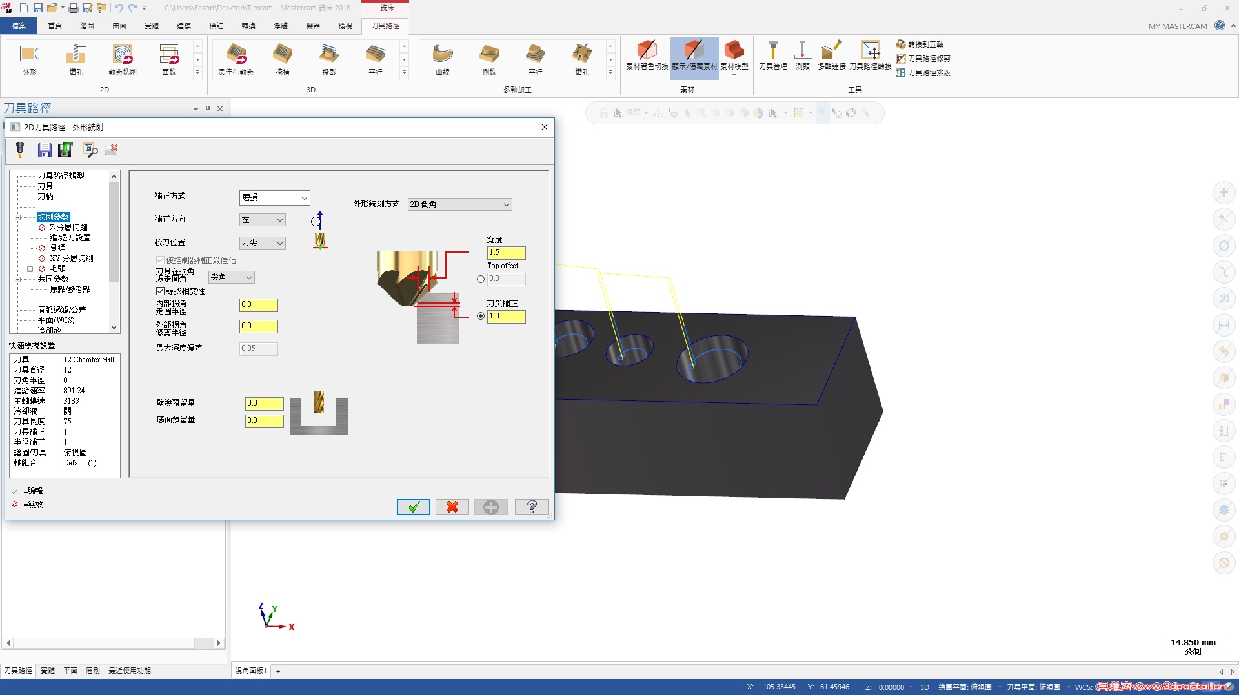Cancel dialog with red X button
This screenshot has width=1239, height=695.
click(x=452, y=507)
